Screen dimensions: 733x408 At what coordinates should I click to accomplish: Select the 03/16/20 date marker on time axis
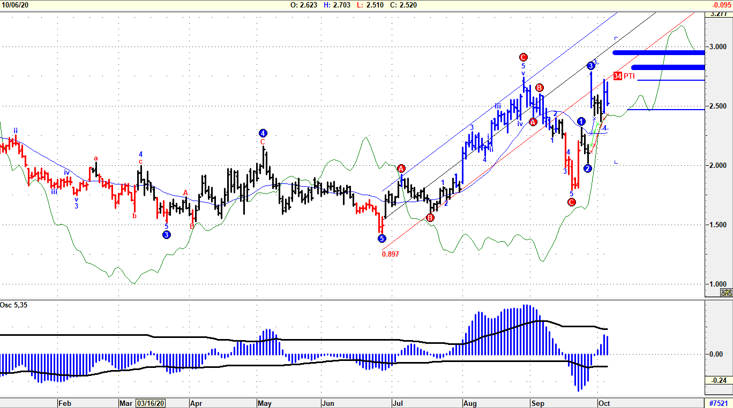click(150, 403)
